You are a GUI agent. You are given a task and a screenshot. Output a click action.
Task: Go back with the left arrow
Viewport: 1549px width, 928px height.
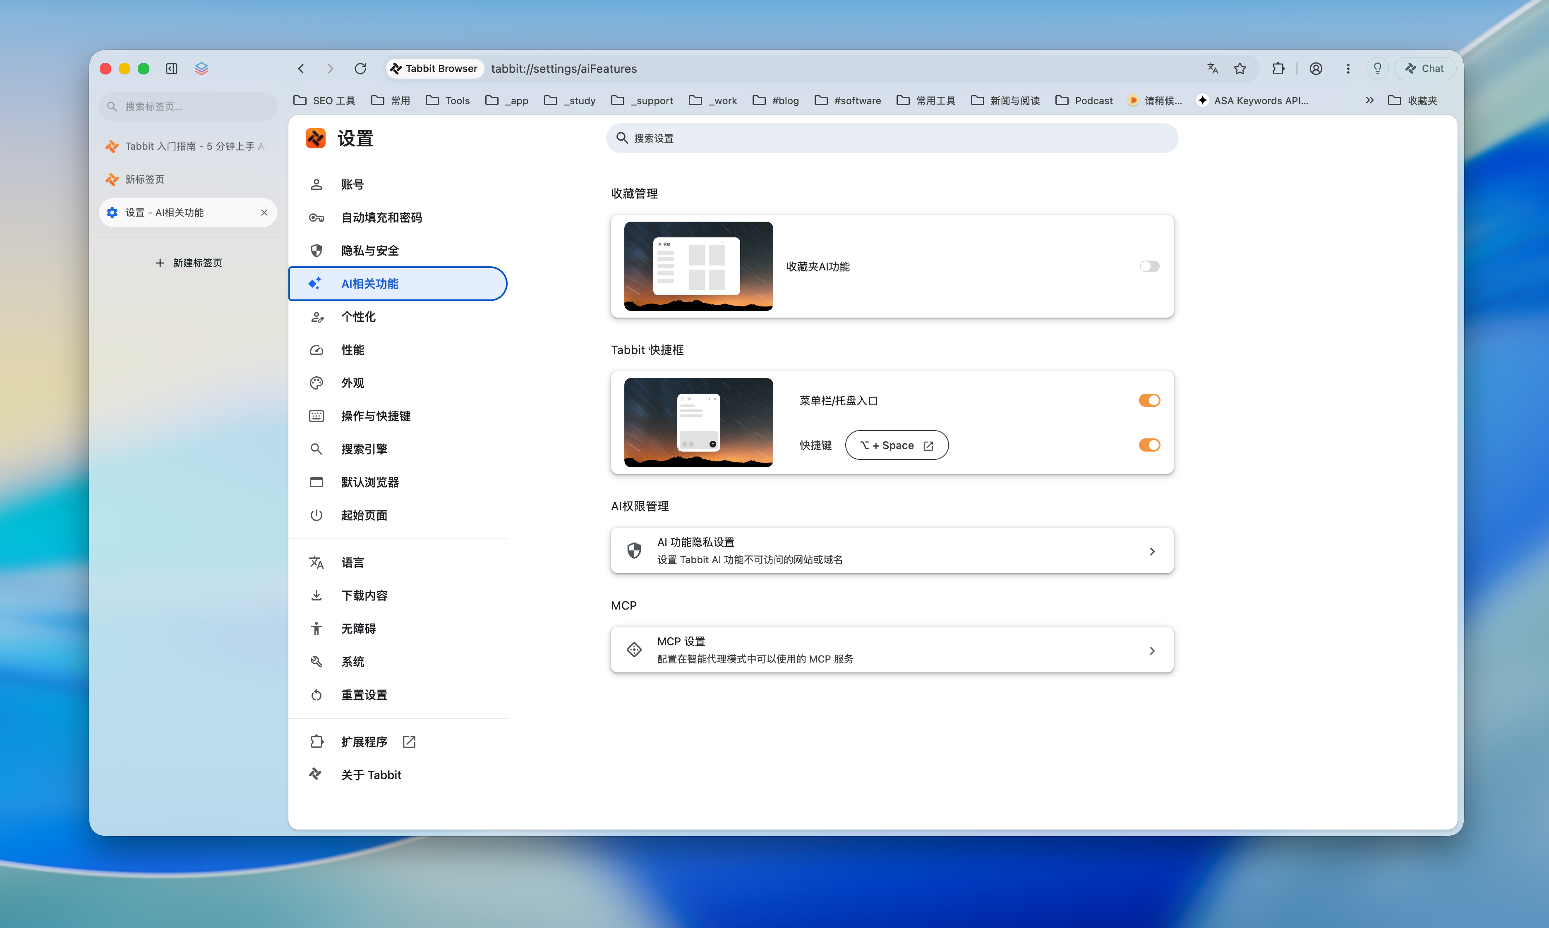click(301, 69)
